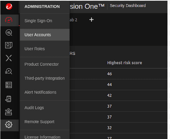Open the search chat bubble sidebar icon

coord(9,33)
